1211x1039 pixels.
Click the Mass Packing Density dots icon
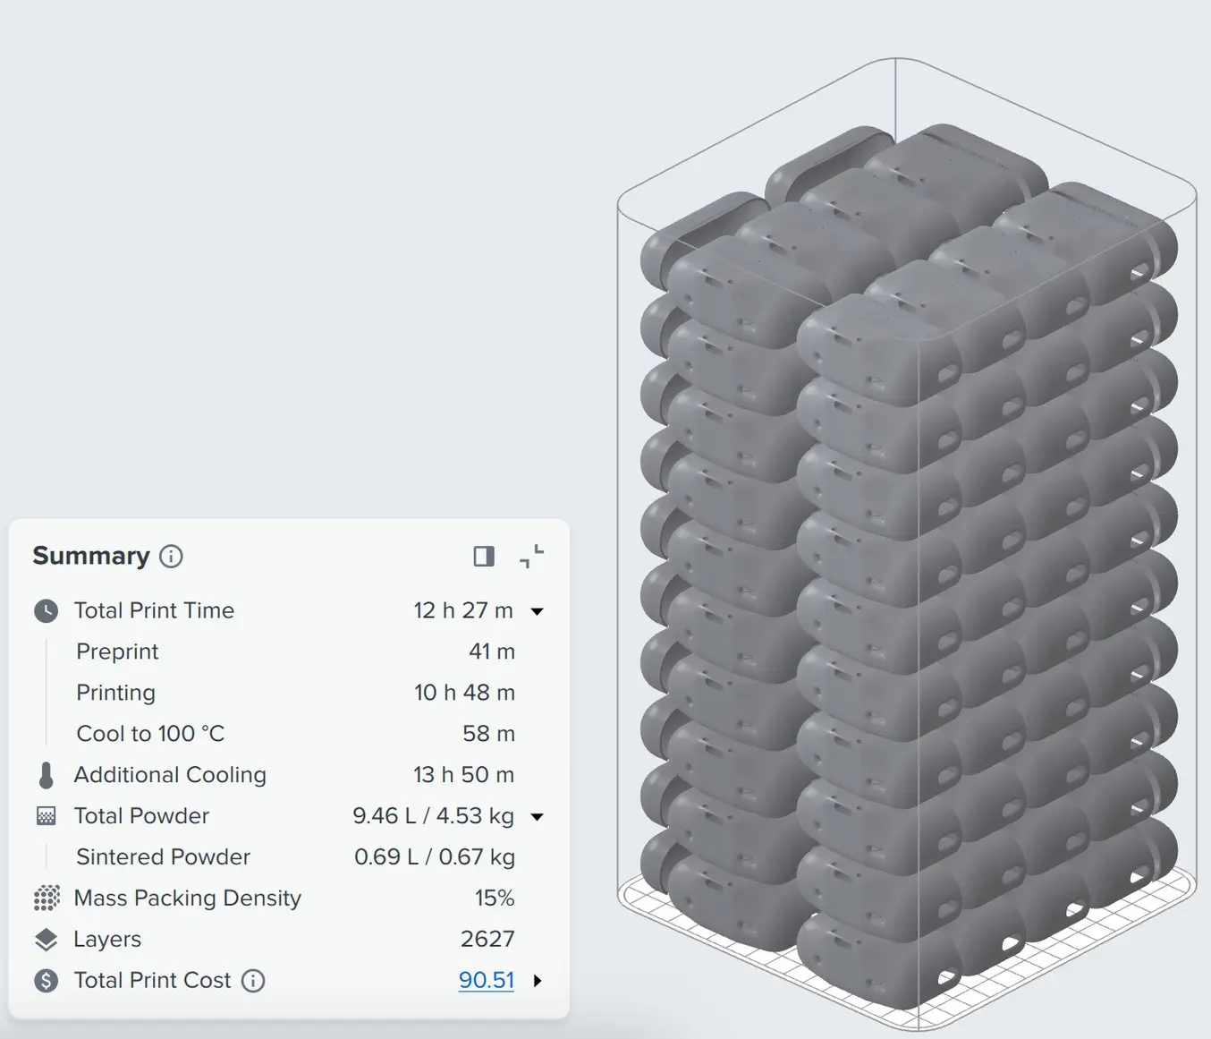tap(47, 898)
